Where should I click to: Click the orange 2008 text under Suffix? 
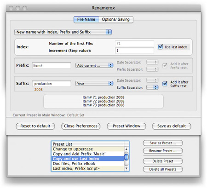click(x=38, y=90)
